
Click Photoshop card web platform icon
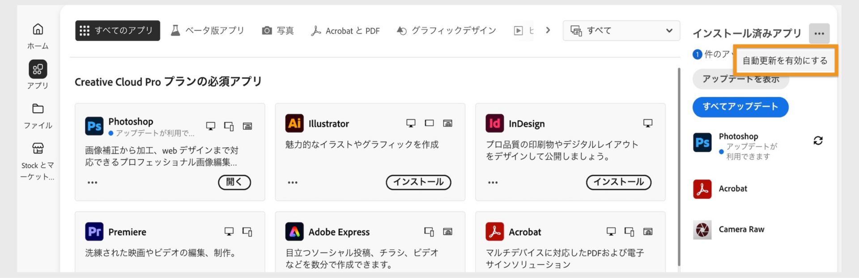click(247, 126)
